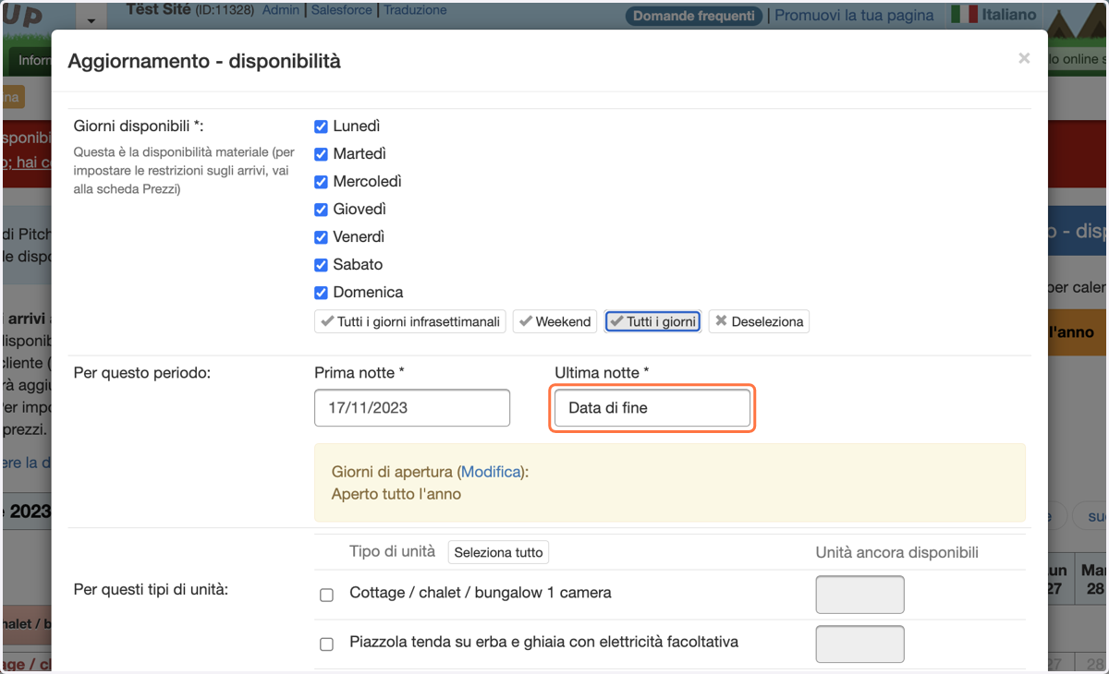Click the Domande frequenti button

tap(695, 16)
